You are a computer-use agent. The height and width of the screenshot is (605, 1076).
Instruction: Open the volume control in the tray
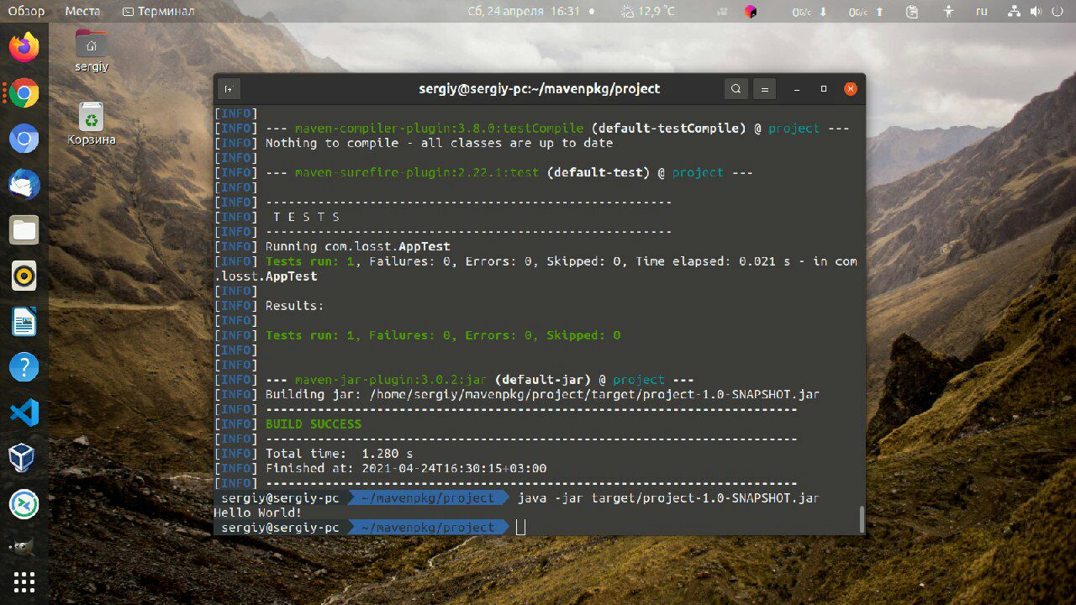pyautogui.click(x=1035, y=11)
